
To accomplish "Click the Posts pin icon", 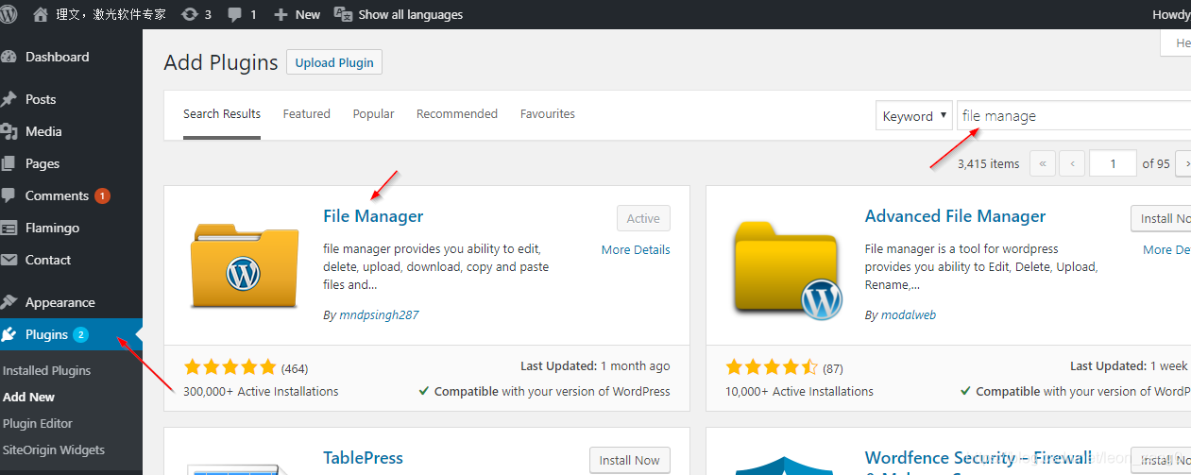I will coord(9,99).
